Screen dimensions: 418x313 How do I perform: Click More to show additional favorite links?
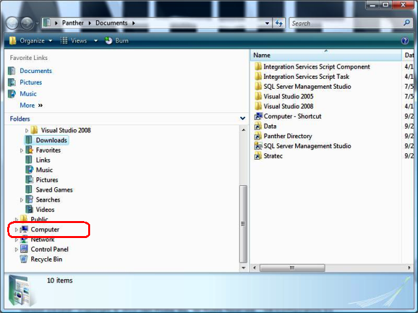[x=27, y=105]
